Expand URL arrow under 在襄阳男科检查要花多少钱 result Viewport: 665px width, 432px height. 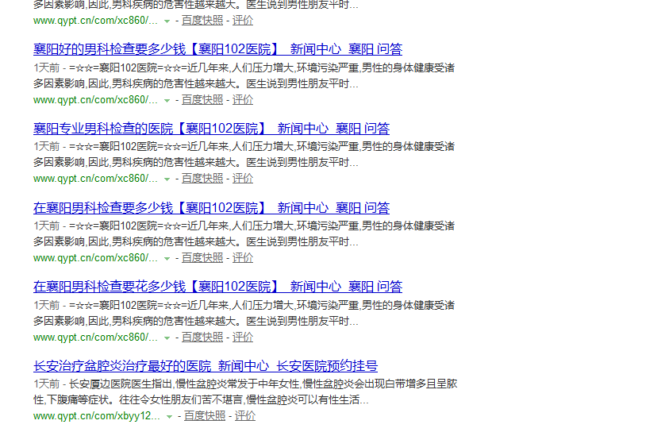point(167,338)
